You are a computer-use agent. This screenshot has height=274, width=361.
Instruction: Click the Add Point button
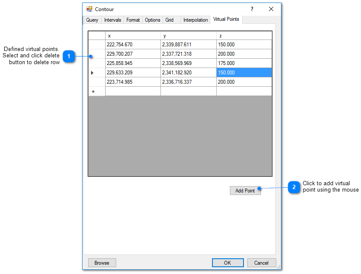(x=245, y=190)
